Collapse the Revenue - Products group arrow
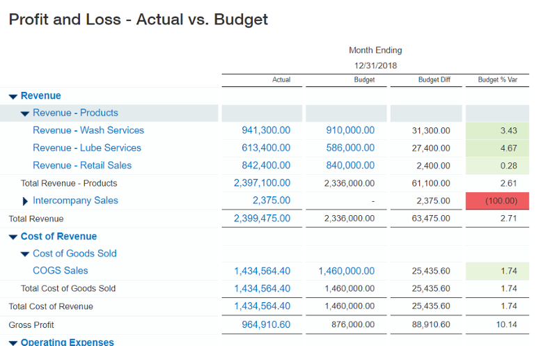557x346 pixels. pyautogui.click(x=25, y=113)
